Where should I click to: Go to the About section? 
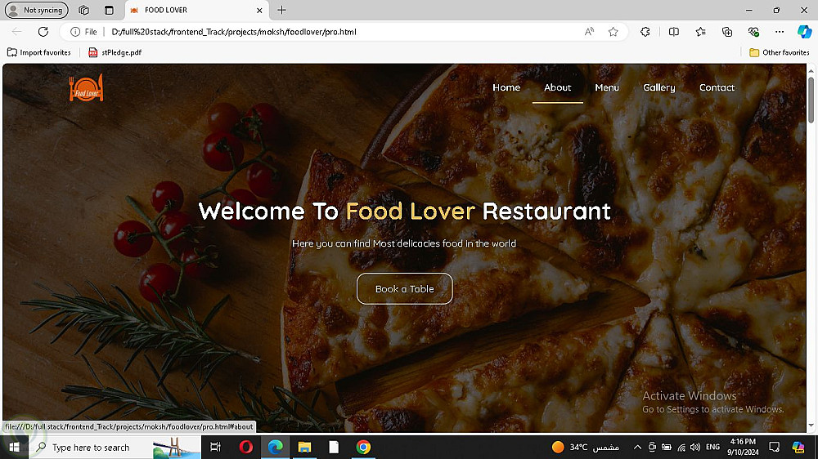point(557,87)
